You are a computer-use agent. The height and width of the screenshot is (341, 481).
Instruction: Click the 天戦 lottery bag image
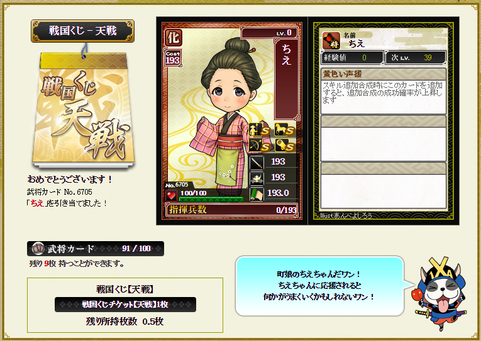pyautogui.click(x=83, y=109)
